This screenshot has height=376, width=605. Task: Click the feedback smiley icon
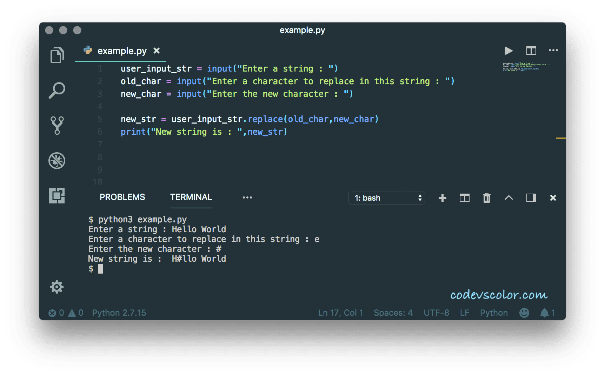524,313
